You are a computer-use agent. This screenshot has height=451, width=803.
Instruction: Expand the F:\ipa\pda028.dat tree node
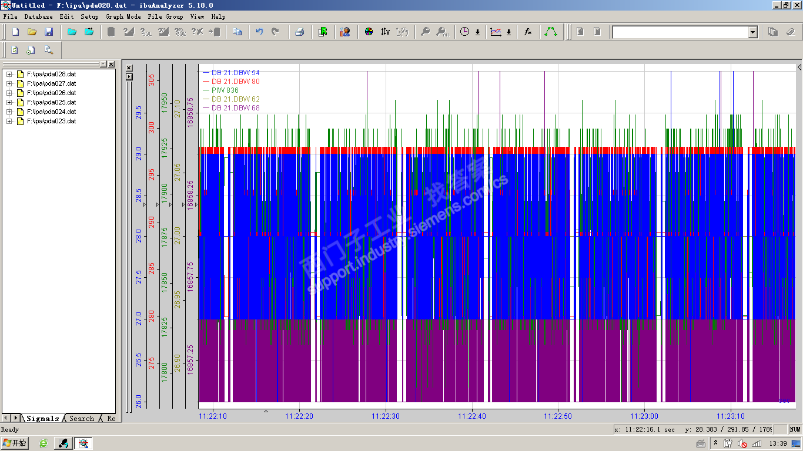click(9, 74)
